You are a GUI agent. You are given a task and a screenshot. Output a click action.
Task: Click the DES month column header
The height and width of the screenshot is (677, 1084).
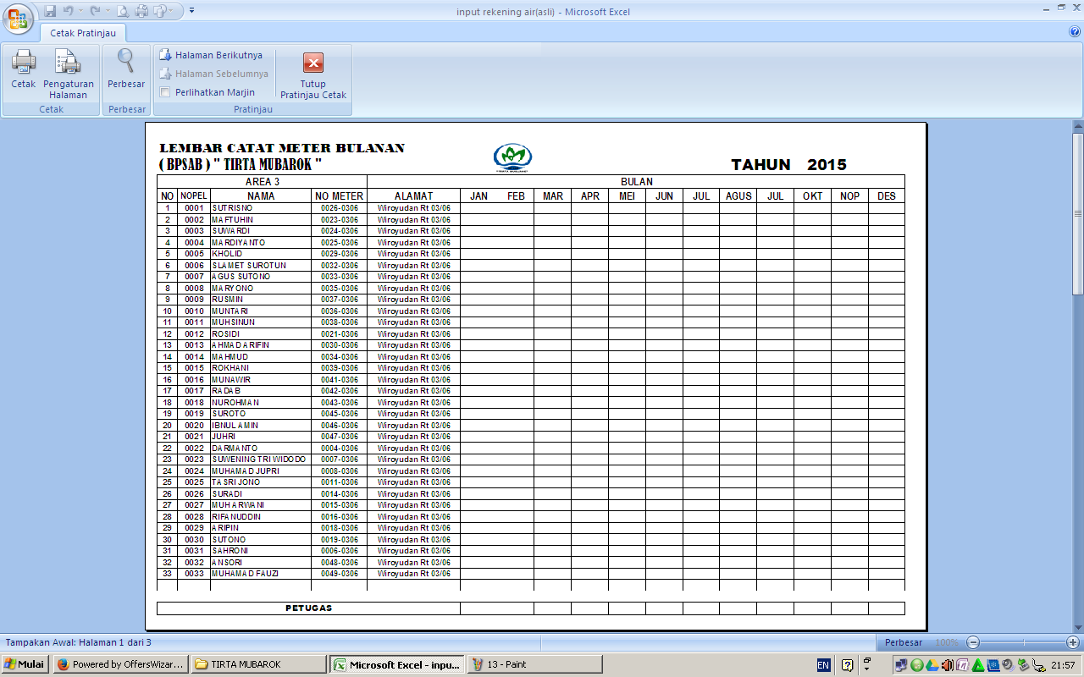(887, 196)
